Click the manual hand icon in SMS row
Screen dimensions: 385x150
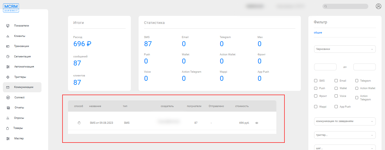pyautogui.click(x=79, y=123)
